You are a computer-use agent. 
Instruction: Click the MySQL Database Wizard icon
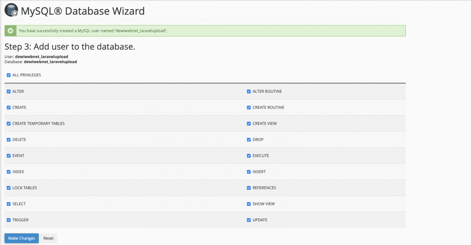tap(11, 11)
